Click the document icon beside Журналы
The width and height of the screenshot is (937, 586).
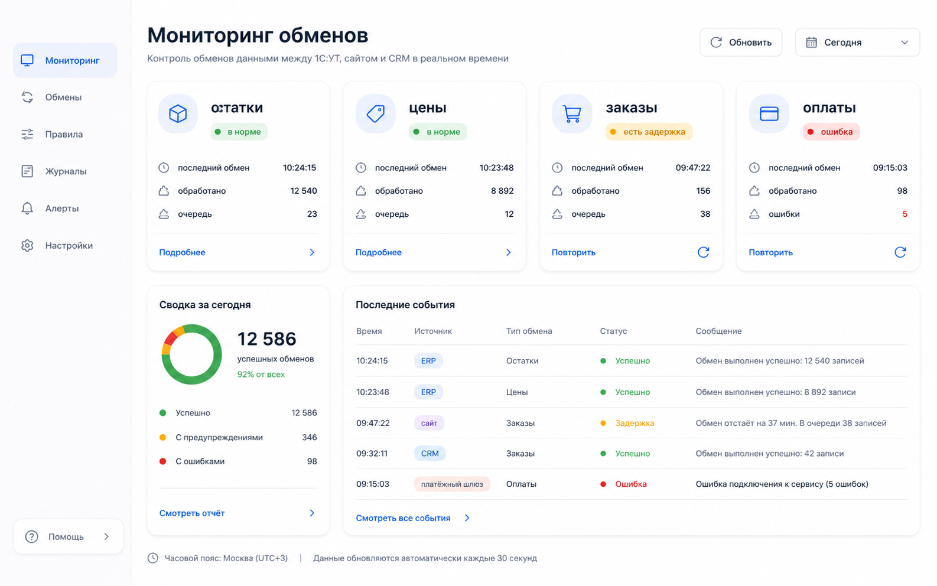(x=27, y=171)
